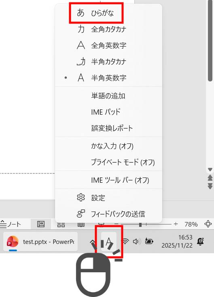Go to previous slide double arrow
214x297 pixels.
pos(210,177)
